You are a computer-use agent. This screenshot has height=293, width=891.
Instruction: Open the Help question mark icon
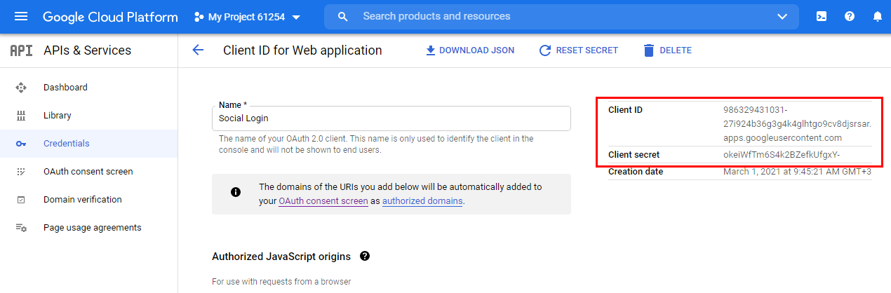pyautogui.click(x=850, y=17)
